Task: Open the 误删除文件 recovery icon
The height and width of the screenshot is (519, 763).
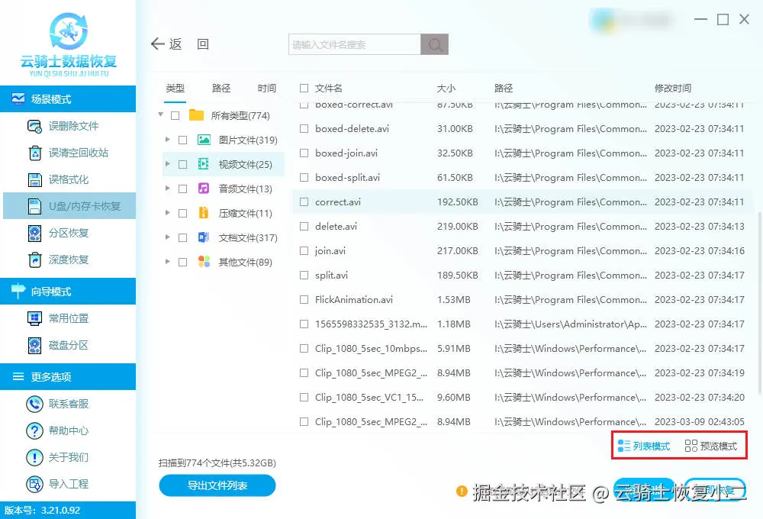Action: (x=34, y=126)
